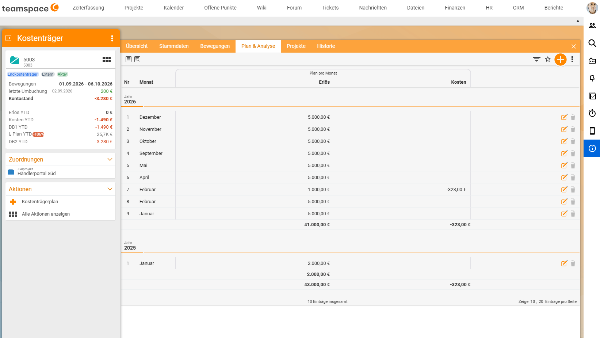Open Finanzen in top navigation
Image resolution: width=600 pixels, height=338 pixels.
point(455,8)
